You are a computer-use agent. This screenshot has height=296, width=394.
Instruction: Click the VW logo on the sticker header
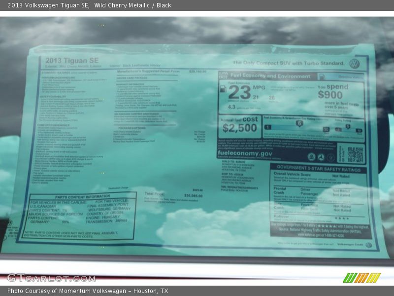pyautogui.click(x=354, y=64)
